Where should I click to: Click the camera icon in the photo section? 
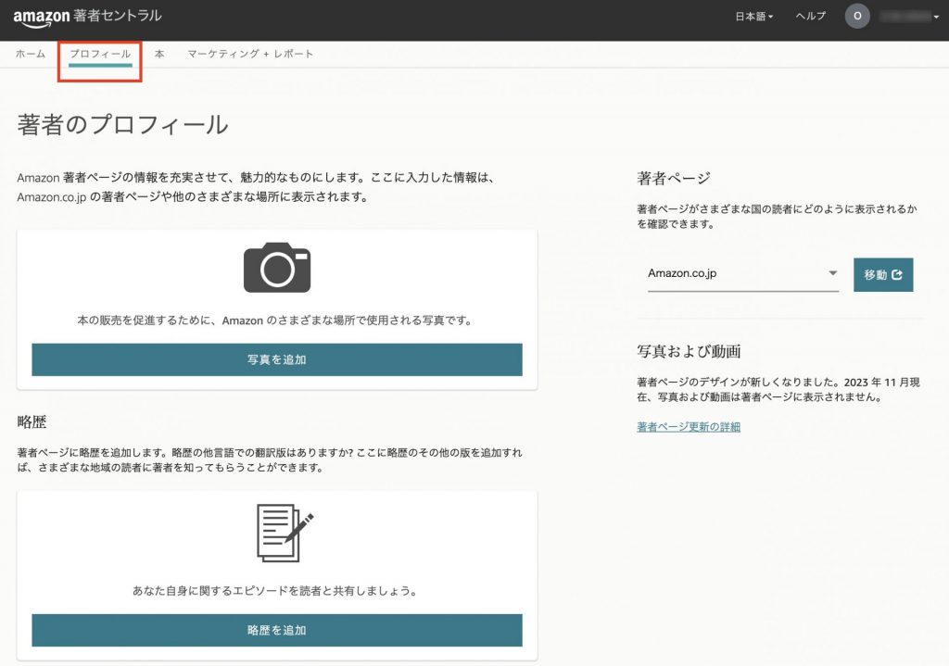pos(275,267)
